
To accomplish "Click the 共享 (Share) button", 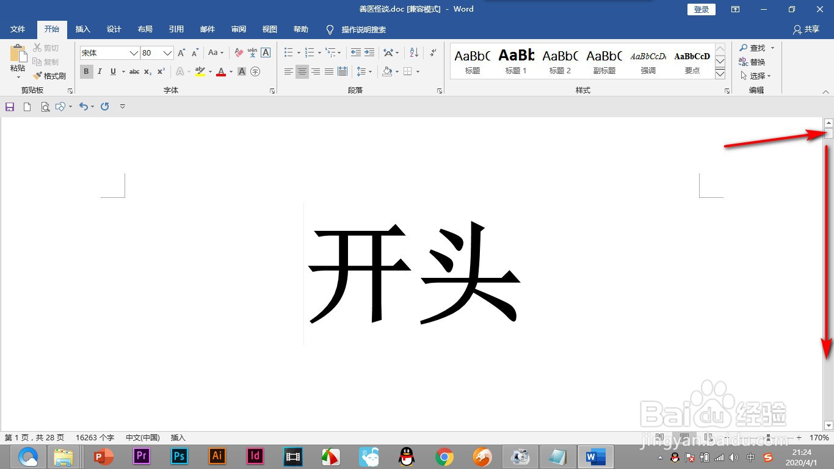I will [x=806, y=29].
